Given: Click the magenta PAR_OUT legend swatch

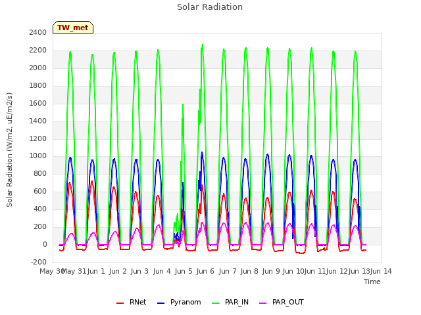Looking at the screenshot, I should [x=263, y=303].
